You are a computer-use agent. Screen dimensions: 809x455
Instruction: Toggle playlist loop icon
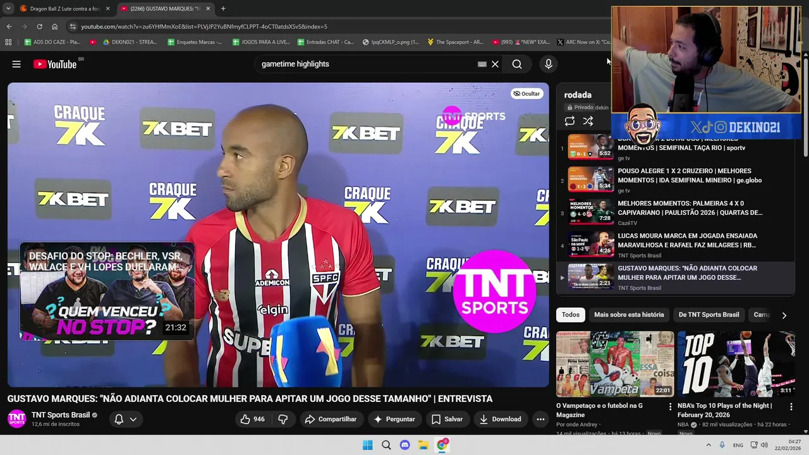click(569, 121)
